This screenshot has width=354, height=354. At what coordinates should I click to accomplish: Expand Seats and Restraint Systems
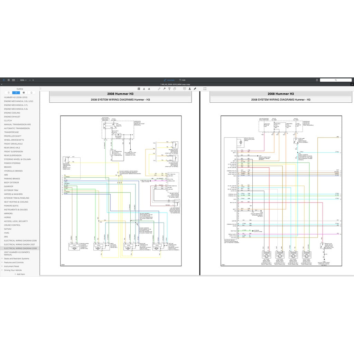[2, 259]
